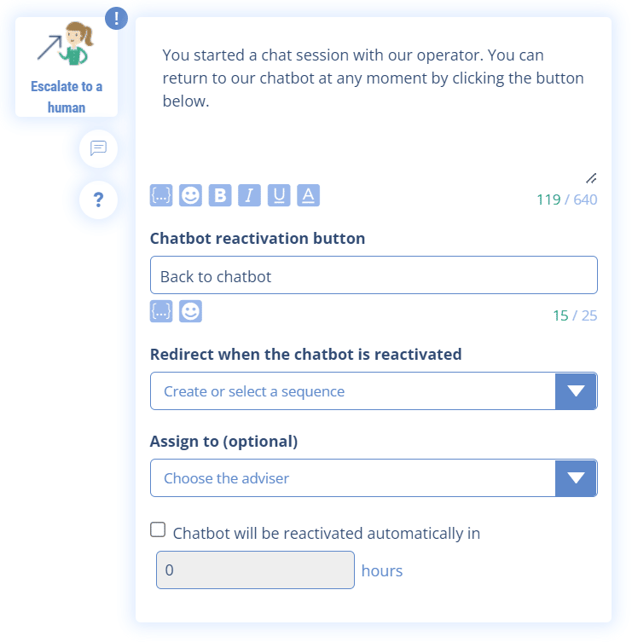Insert variable via message toolbar braces icon

[161, 195]
